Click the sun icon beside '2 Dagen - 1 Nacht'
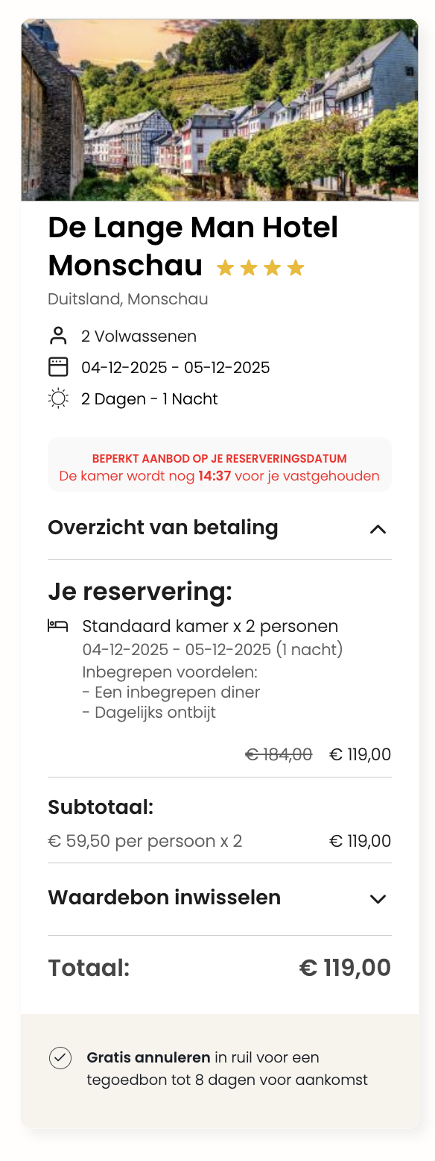 coord(60,398)
